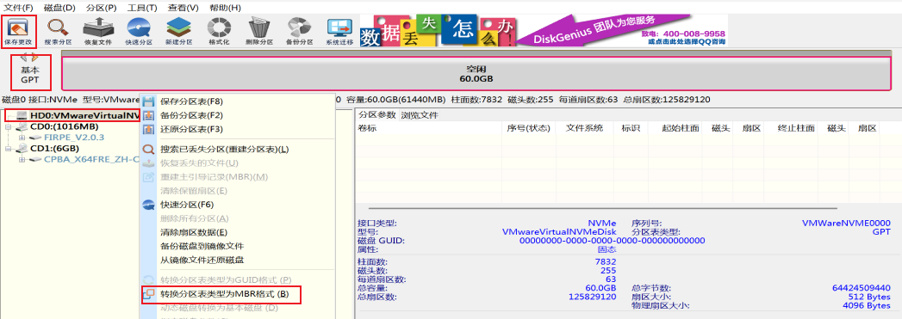The height and width of the screenshot is (319, 902).
Task: Click the 删除分区 trash icon
Action: tap(258, 31)
